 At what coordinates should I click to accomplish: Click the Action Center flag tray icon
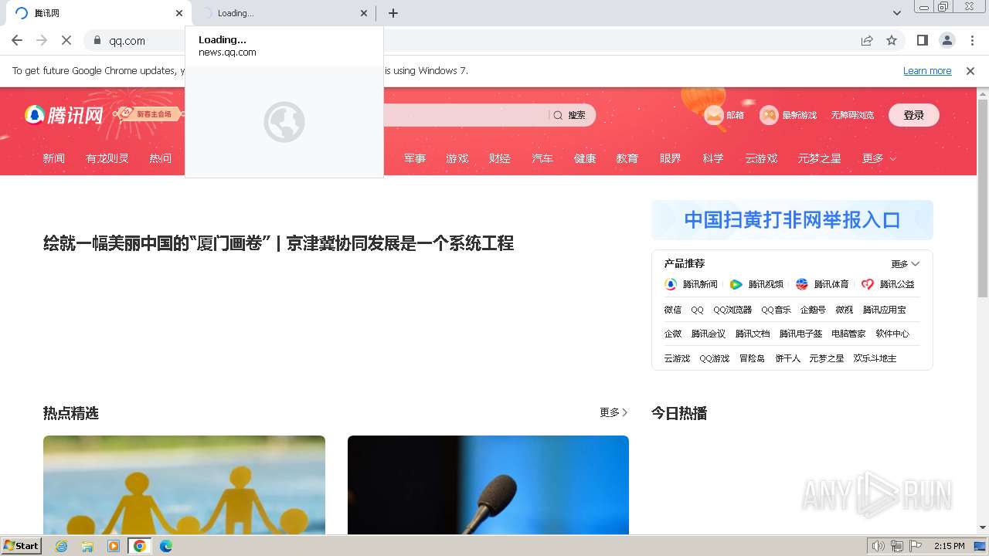tap(916, 546)
